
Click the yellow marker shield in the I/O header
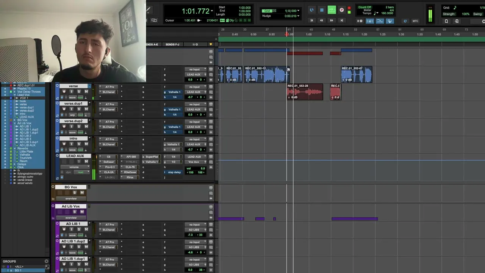211,44
